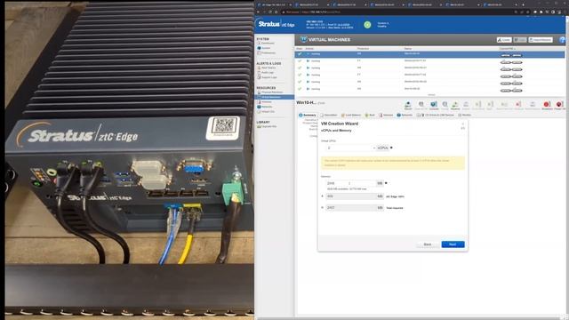Select the highlighted first VM row
This screenshot has width=569, height=320.
(429, 54)
